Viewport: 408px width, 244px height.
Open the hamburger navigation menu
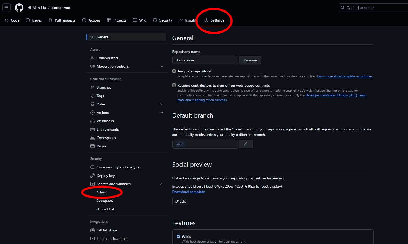pyautogui.click(x=7, y=8)
